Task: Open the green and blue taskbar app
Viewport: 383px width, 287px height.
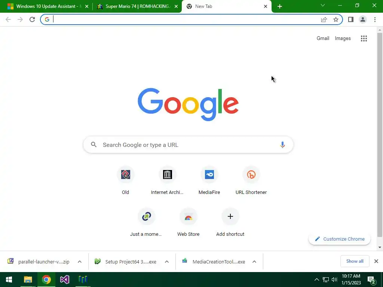Action: pos(83,280)
